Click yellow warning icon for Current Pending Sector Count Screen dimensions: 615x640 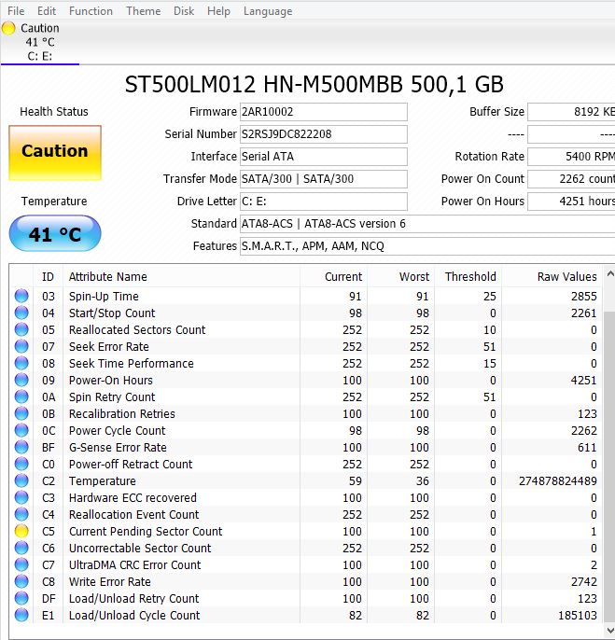(21, 531)
